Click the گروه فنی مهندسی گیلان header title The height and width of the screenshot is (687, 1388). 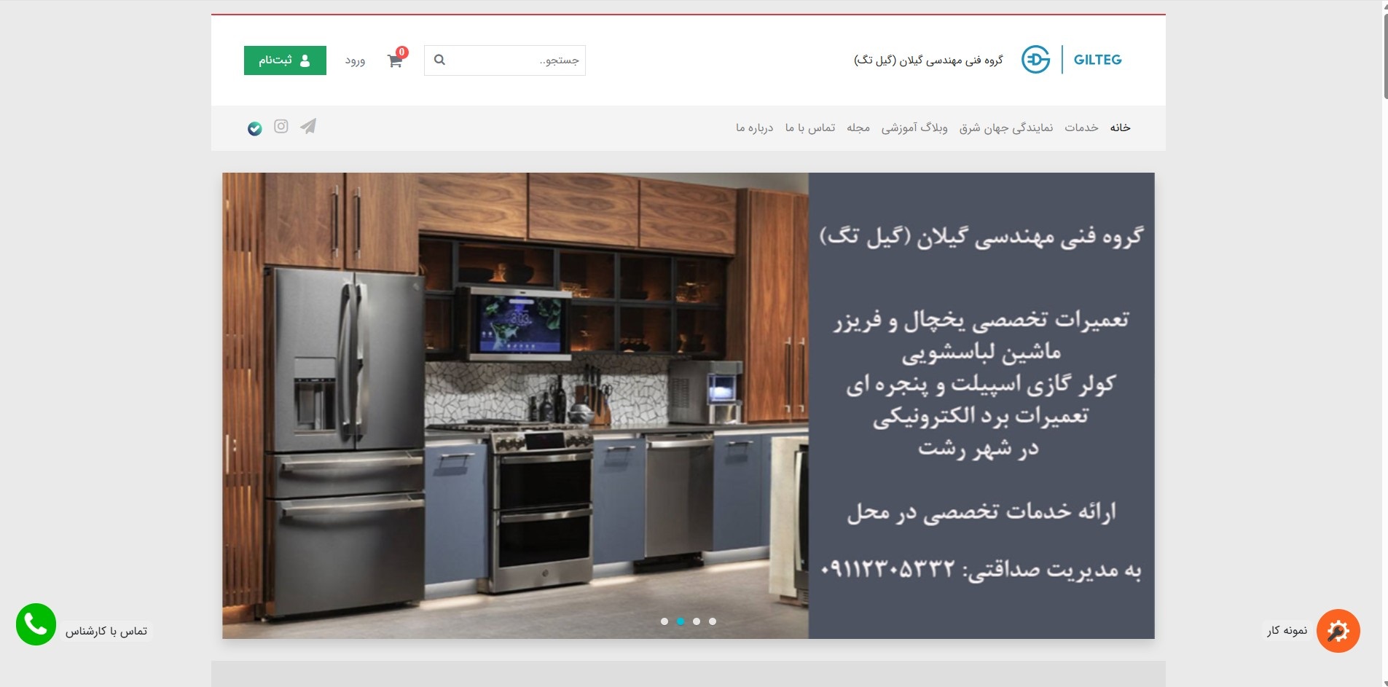click(x=928, y=60)
